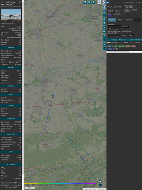Click the left-arrow sidebar shrink icon

(x=104, y=8)
